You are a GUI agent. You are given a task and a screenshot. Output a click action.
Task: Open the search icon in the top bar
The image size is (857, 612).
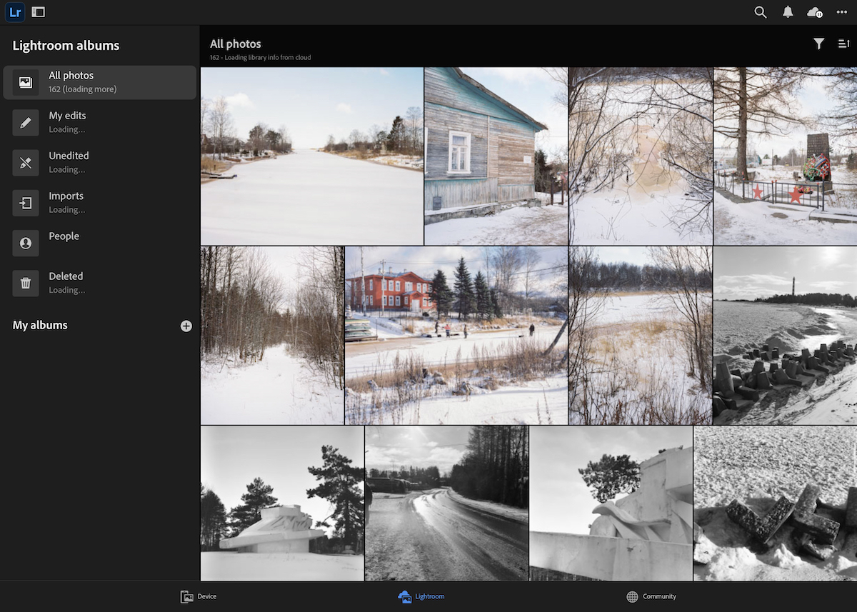click(x=760, y=12)
